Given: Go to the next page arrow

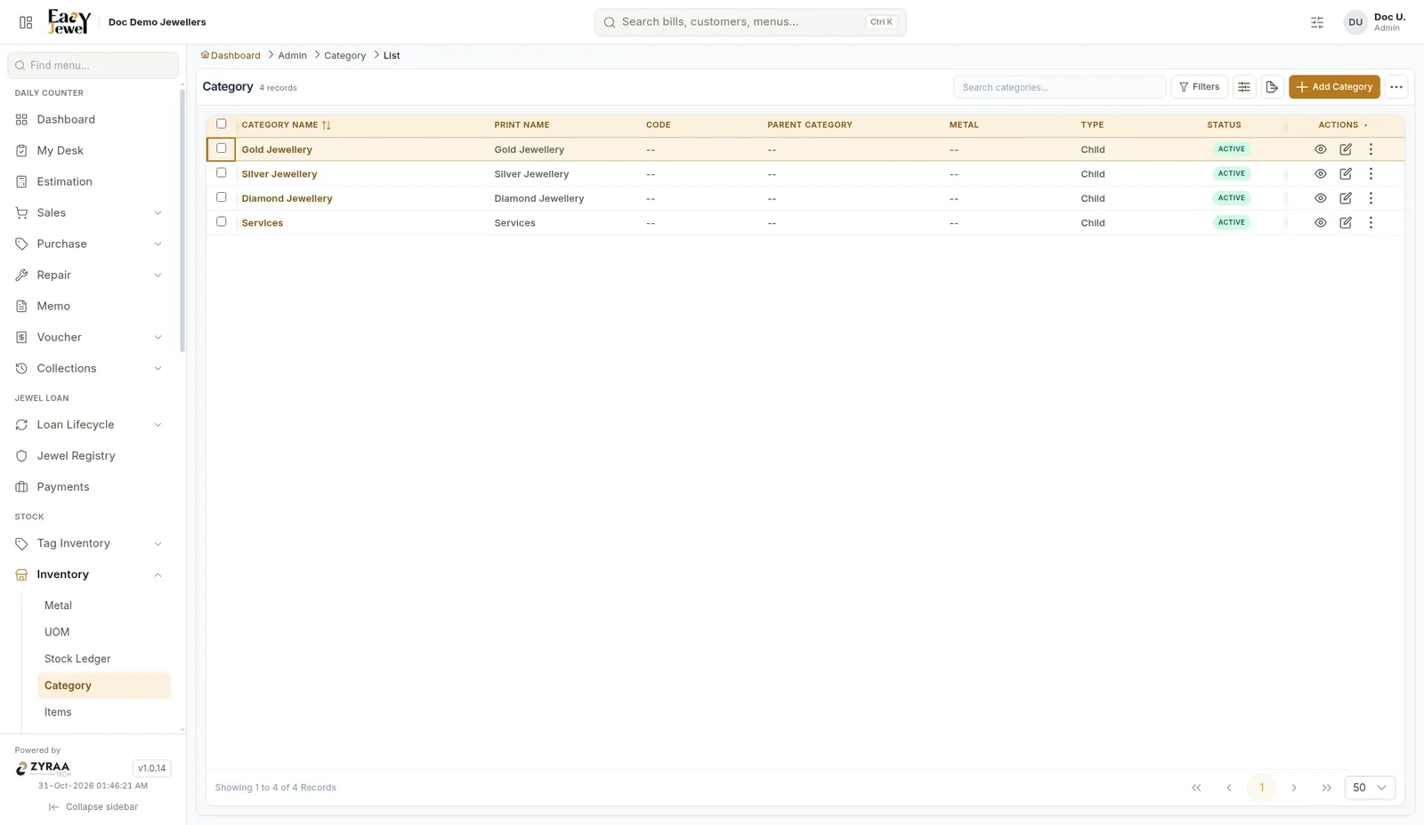Looking at the screenshot, I should click(1294, 788).
